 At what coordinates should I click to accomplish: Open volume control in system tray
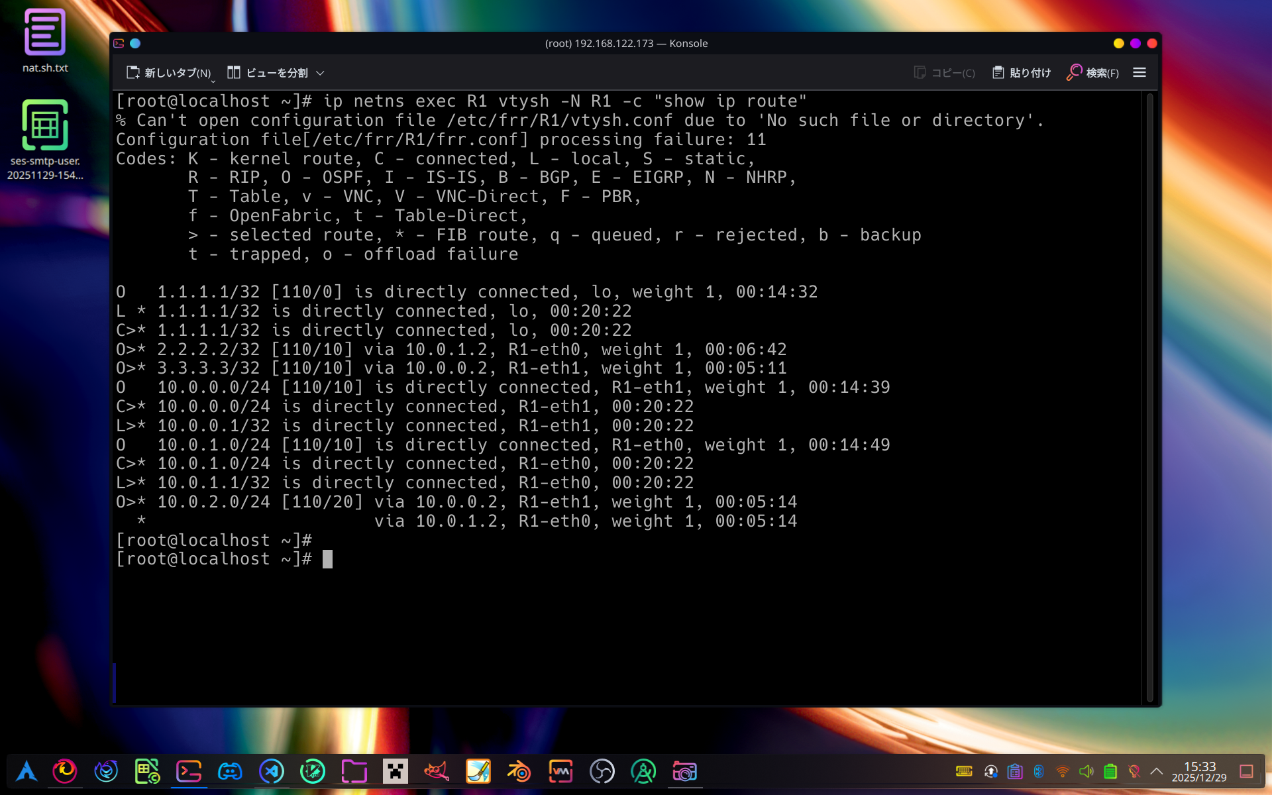[x=1086, y=771]
